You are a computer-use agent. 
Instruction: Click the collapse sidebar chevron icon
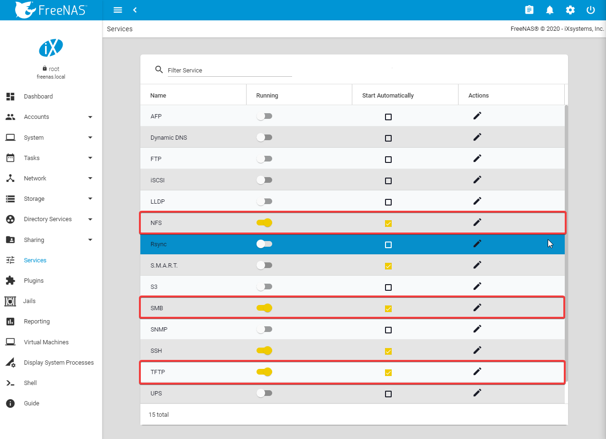135,10
